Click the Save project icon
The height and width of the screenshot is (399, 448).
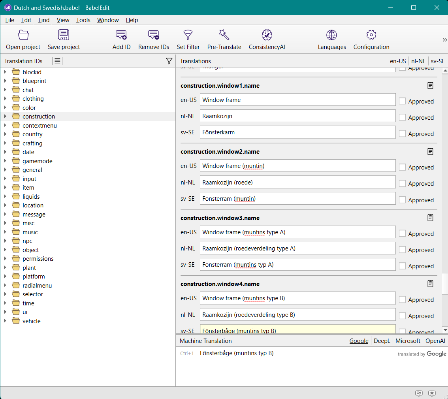(x=64, y=35)
